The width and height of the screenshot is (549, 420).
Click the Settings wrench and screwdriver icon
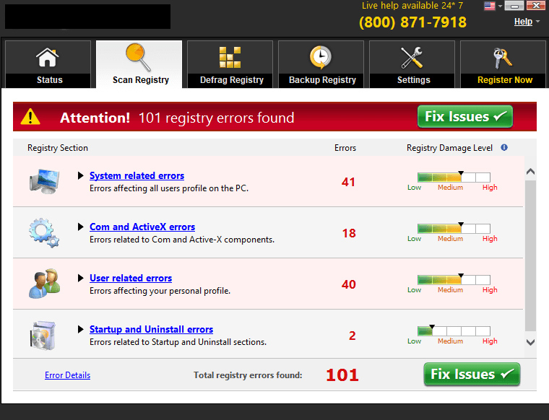tap(413, 57)
